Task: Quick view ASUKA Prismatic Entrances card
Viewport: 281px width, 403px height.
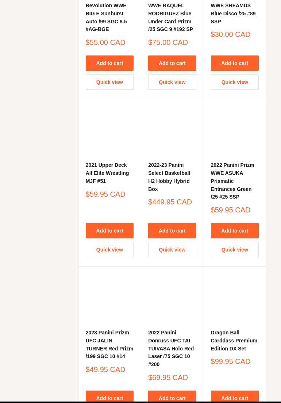Action: tap(234, 250)
